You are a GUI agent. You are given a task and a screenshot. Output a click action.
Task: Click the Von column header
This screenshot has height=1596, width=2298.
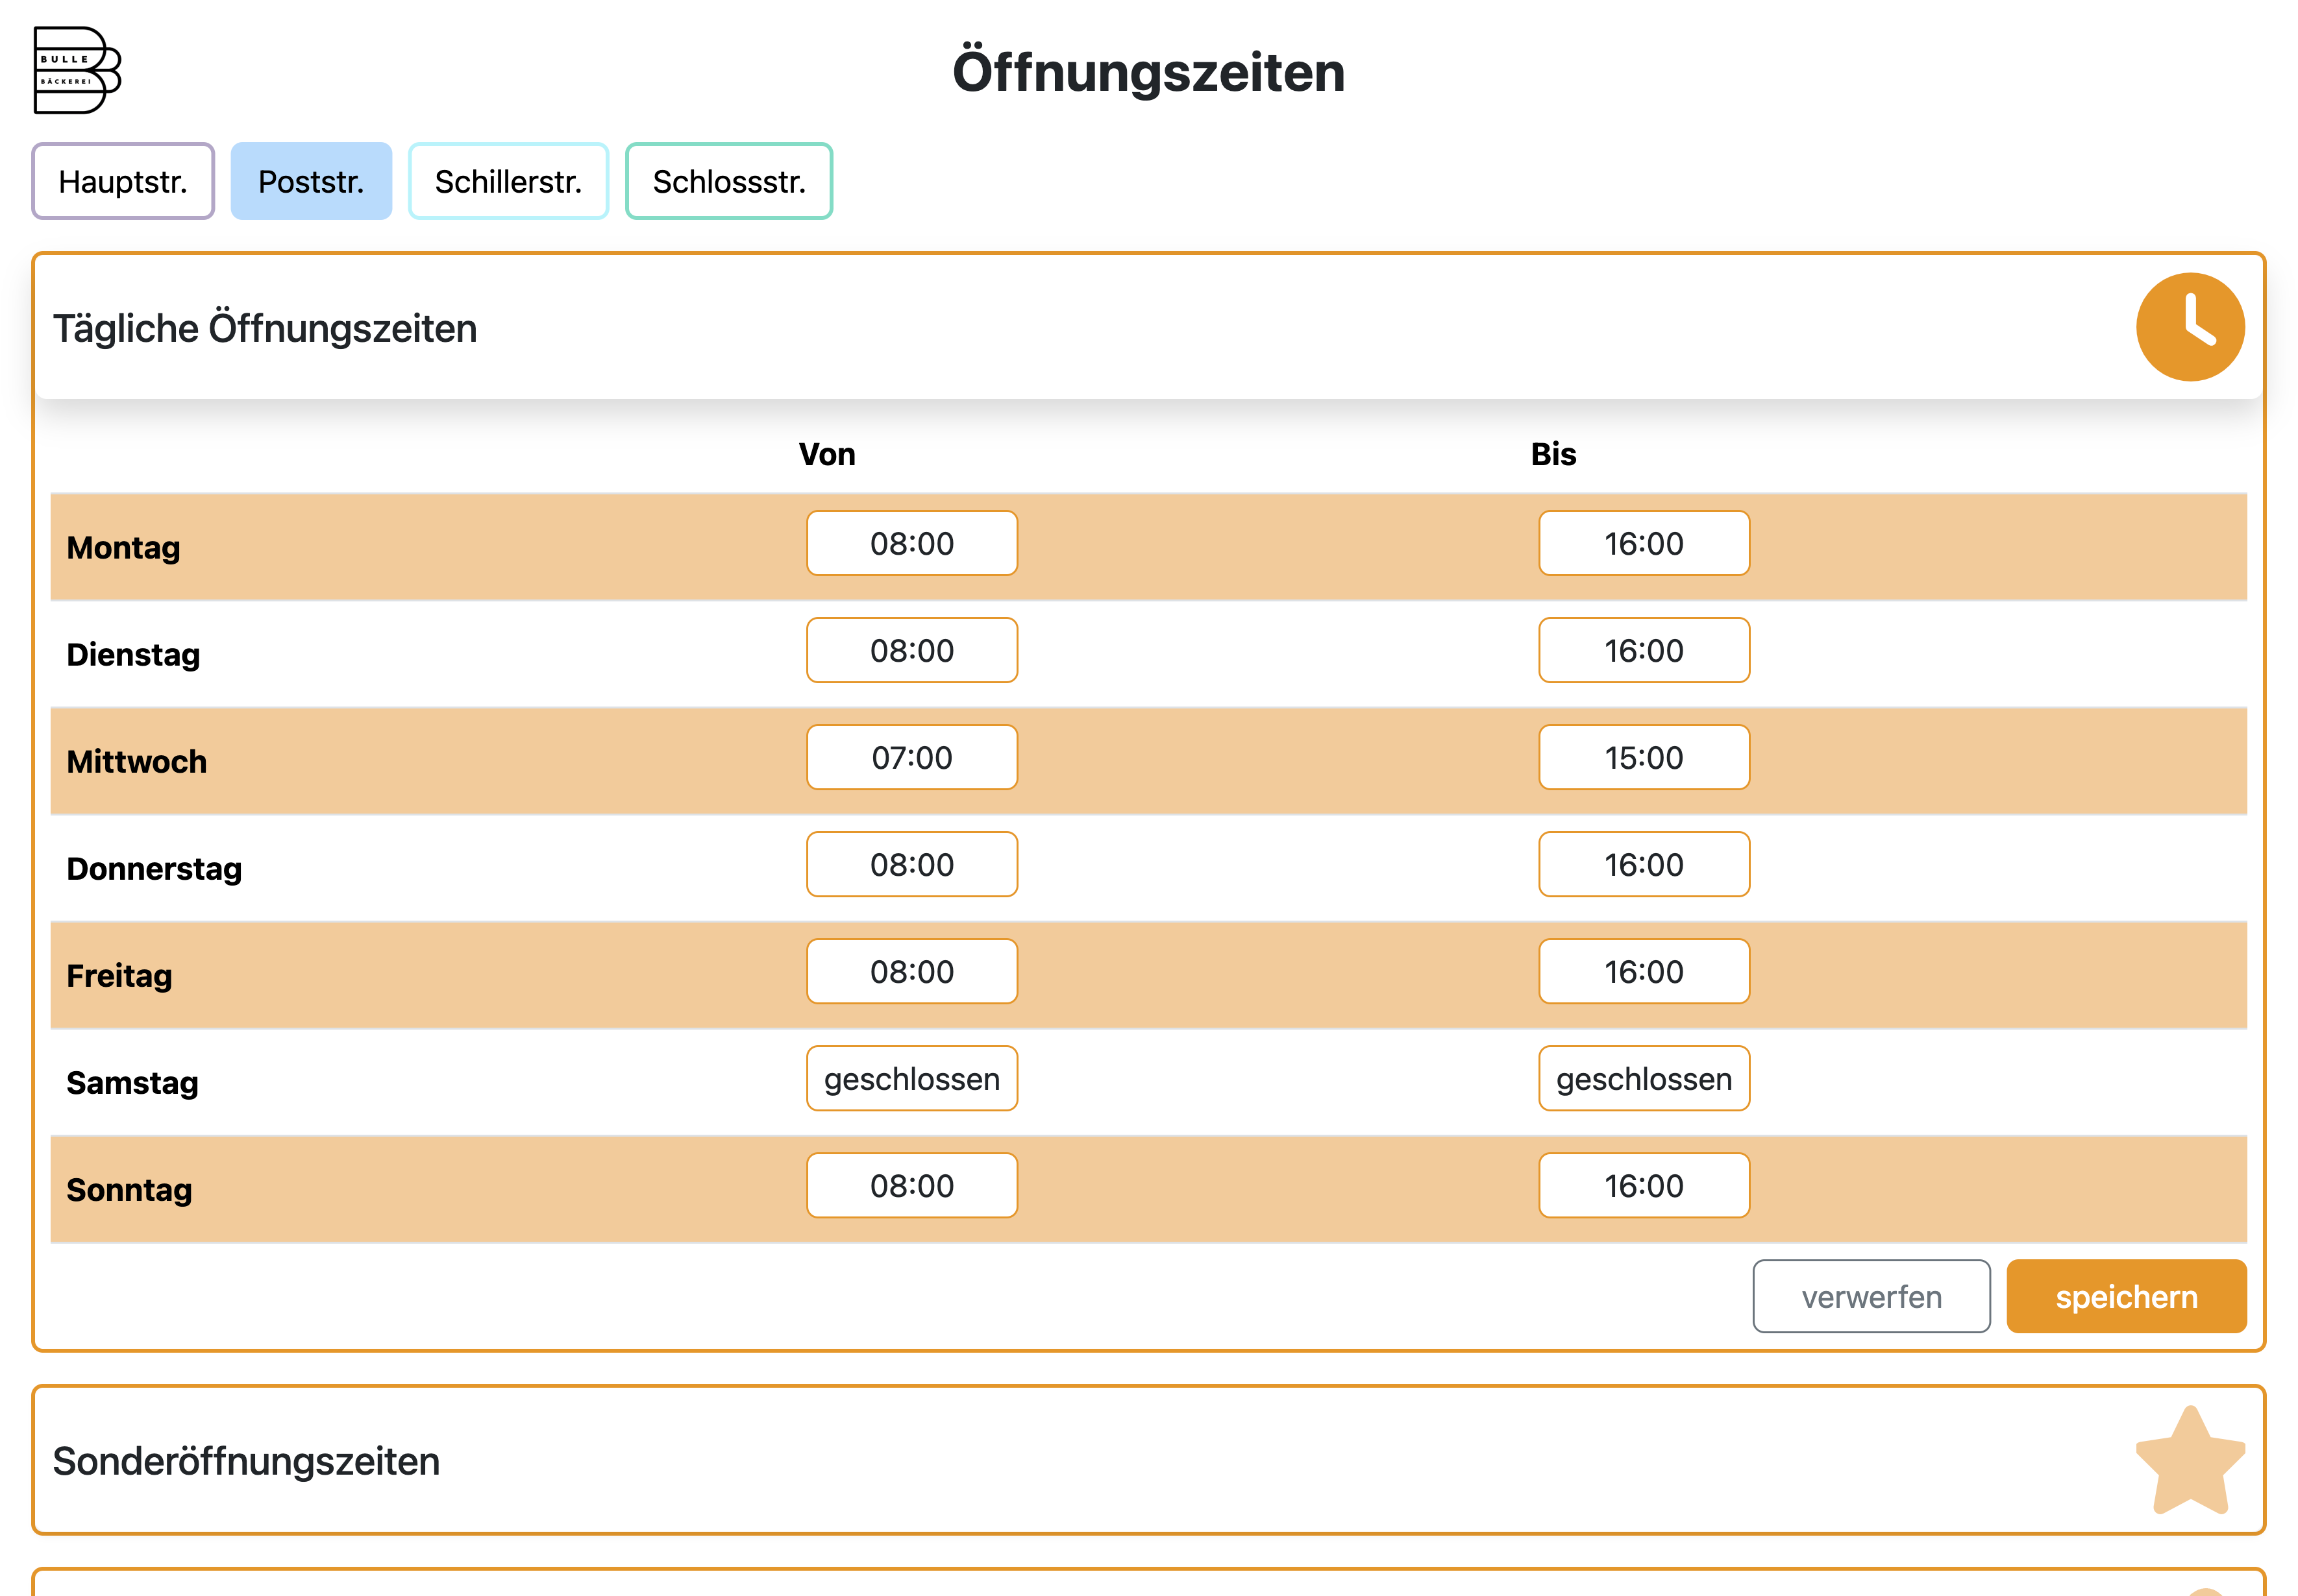point(826,454)
